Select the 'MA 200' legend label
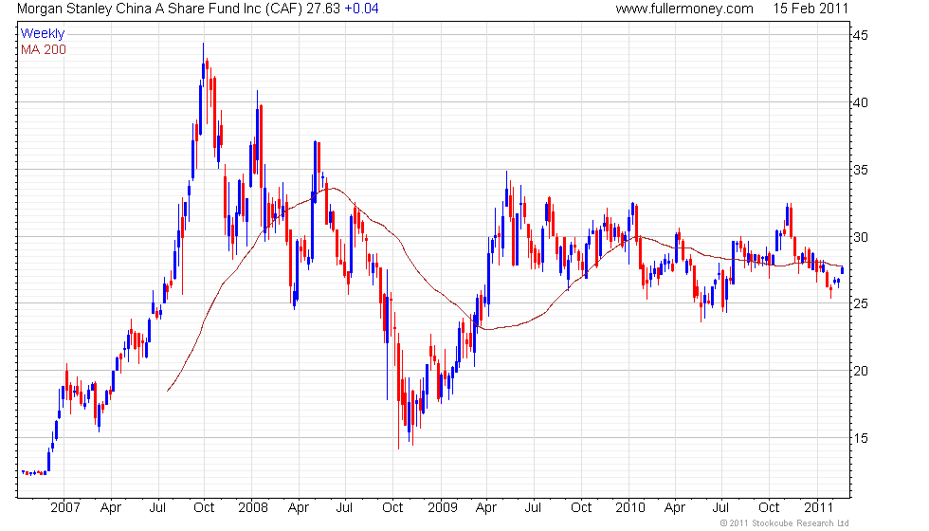Viewport: 929px width, 531px height. pos(44,49)
